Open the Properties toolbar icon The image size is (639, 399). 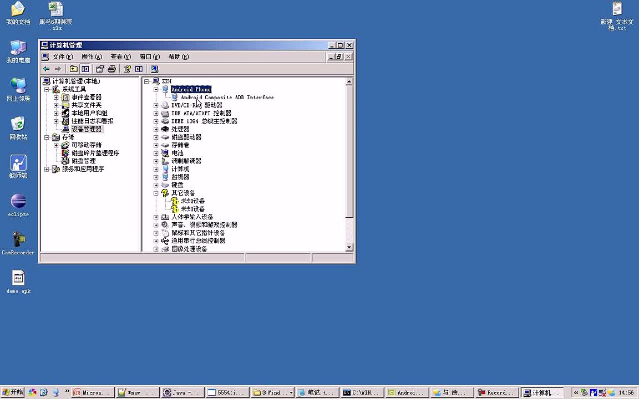(100, 69)
